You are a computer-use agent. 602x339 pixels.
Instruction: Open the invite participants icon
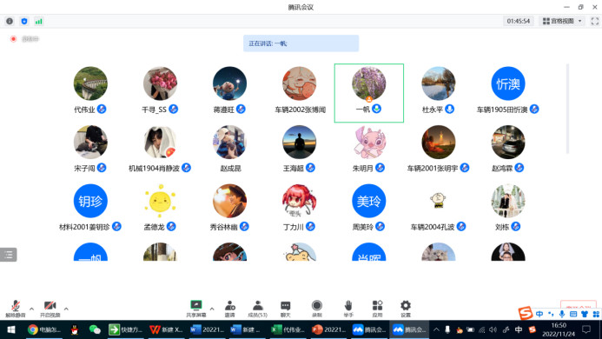pyautogui.click(x=229, y=309)
